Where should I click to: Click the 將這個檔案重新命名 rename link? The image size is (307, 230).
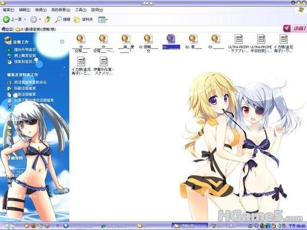coord(31,82)
